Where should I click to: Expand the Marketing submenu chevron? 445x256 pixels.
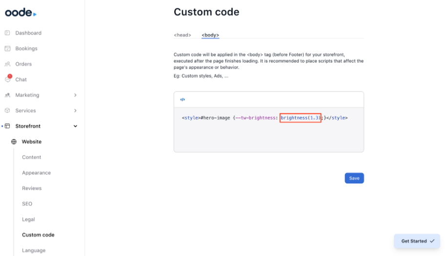pyautogui.click(x=75, y=95)
